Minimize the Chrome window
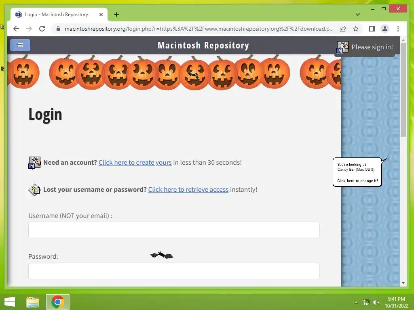The width and height of the screenshot is (414, 310). (x=372, y=9)
